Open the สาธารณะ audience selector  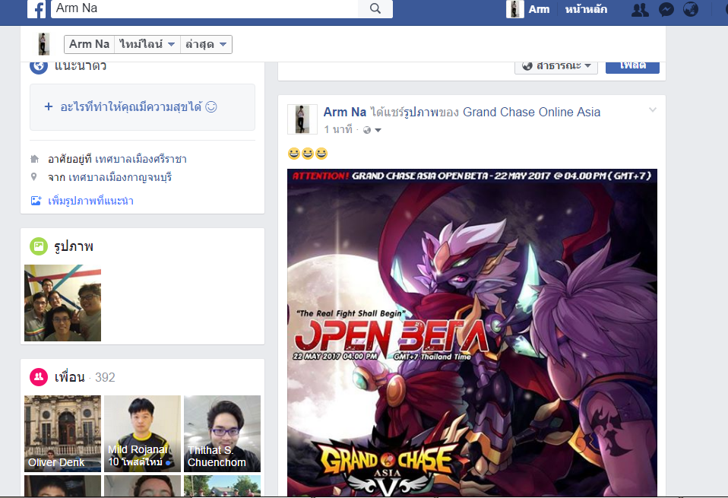click(x=555, y=66)
